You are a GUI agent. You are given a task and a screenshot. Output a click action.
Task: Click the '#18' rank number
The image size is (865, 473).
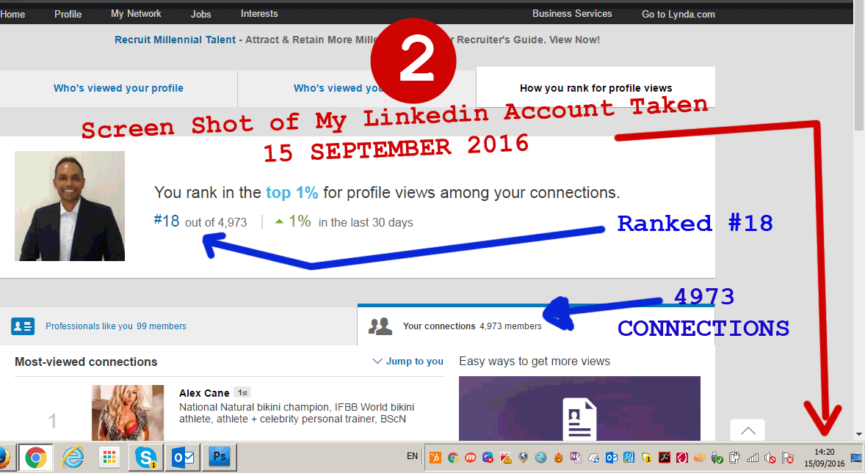(x=167, y=221)
